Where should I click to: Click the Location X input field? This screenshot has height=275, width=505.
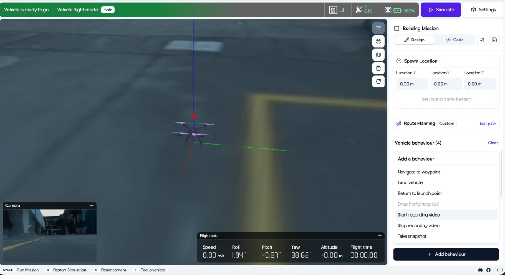point(412,84)
